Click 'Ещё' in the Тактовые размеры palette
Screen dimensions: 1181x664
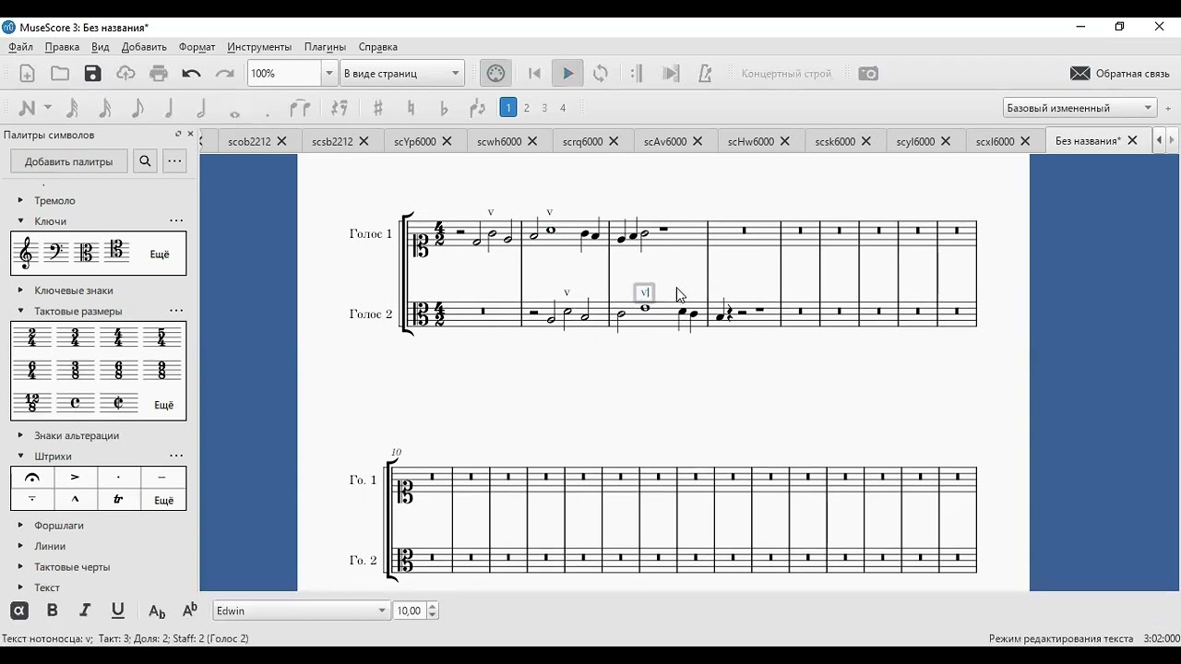point(163,405)
